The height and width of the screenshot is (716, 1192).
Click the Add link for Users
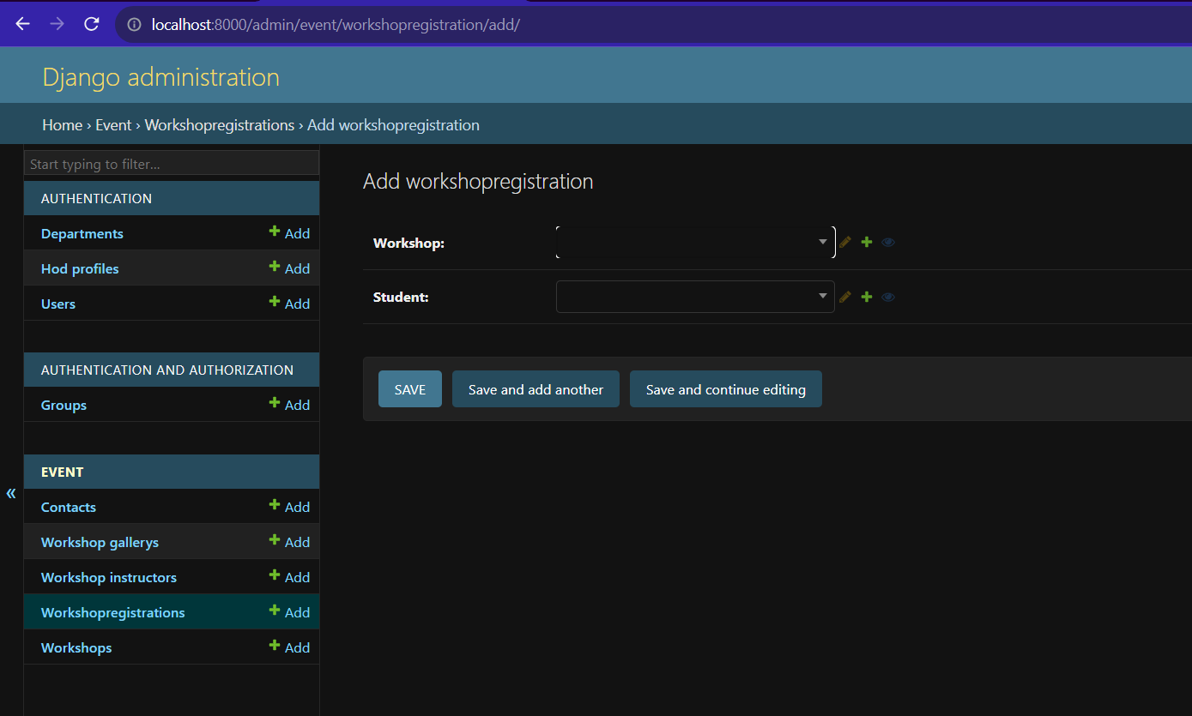[289, 304]
